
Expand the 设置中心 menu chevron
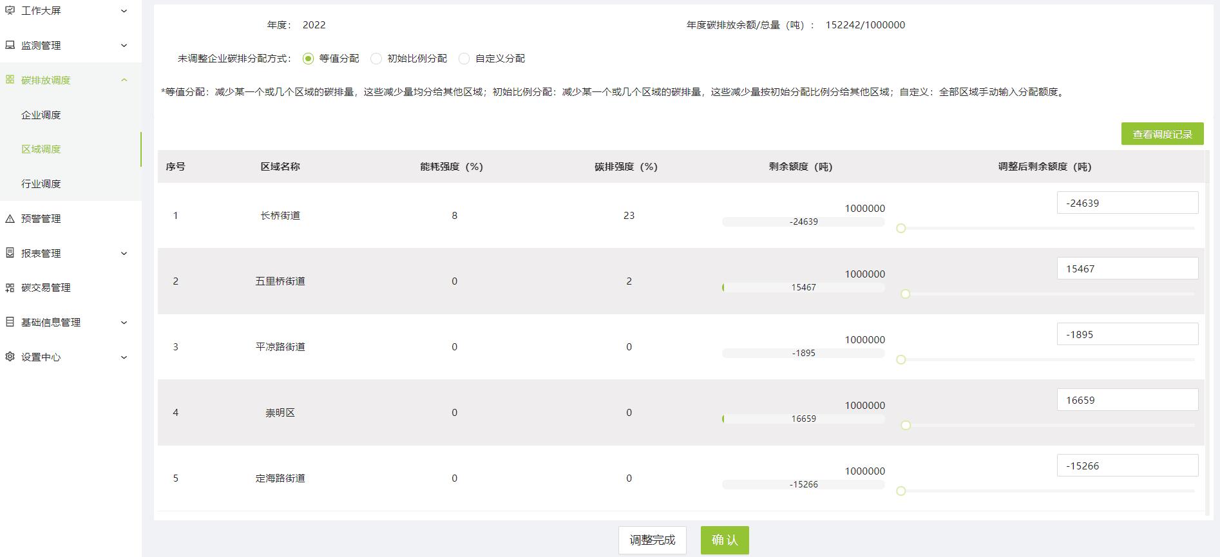tap(124, 357)
